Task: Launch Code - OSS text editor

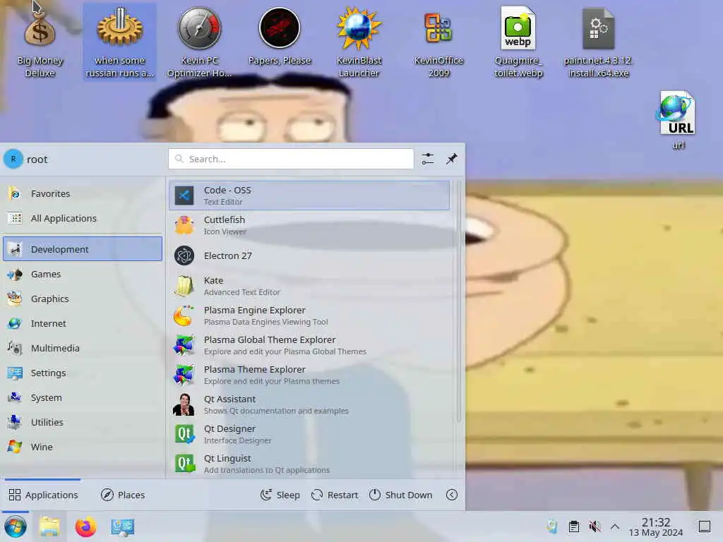Action: [309, 195]
